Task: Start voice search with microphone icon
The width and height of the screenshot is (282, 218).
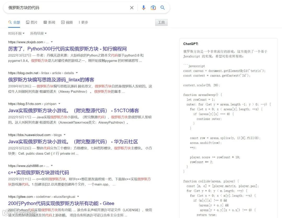Action: [x=144, y=8]
